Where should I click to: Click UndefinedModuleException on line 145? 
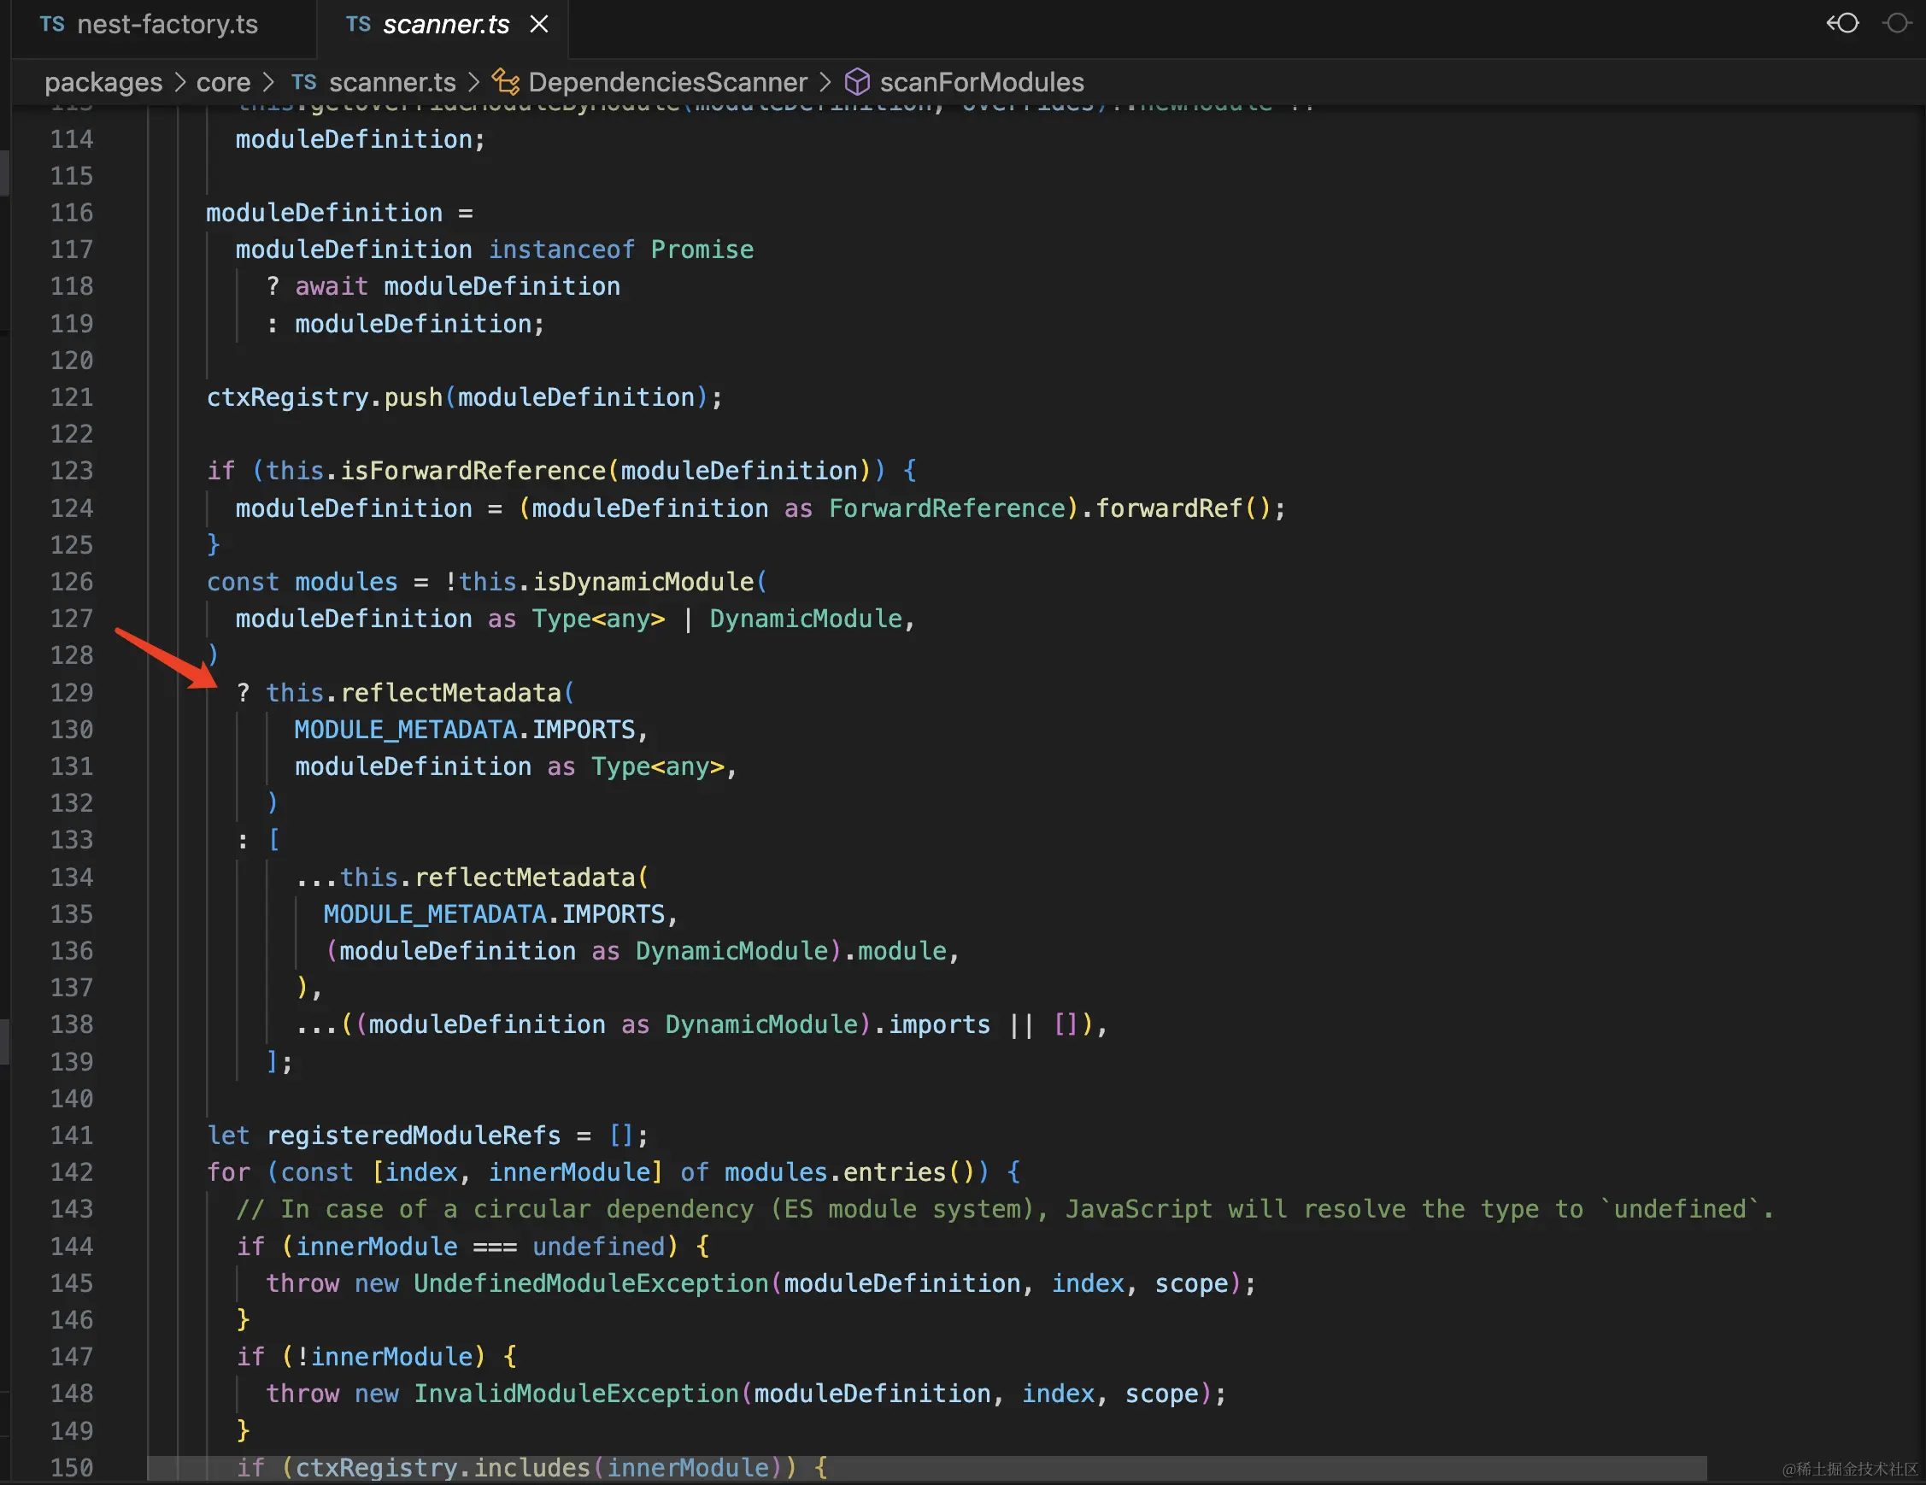click(592, 1283)
